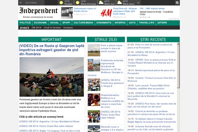Image resolution: width=198 pixels, height=132 pixels.
Task: Open the Criză în Ucraina submenu link
Action: [52, 28]
